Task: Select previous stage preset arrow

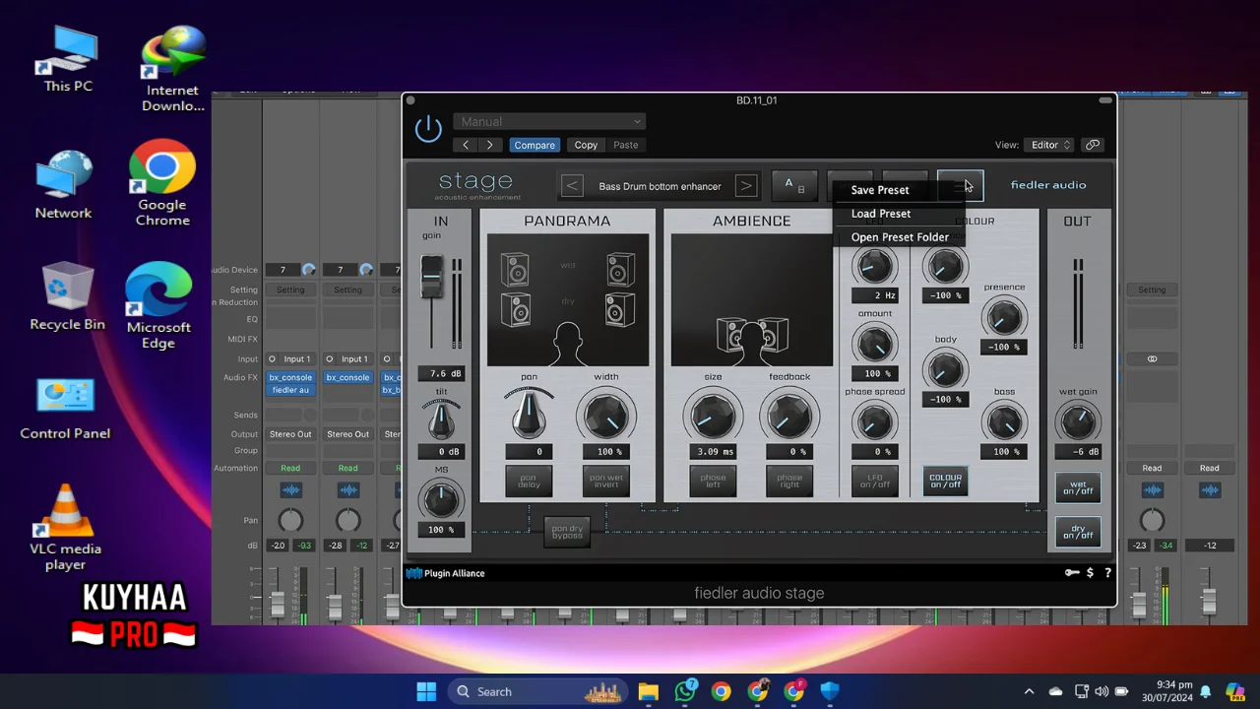Action: tap(572, 186)
